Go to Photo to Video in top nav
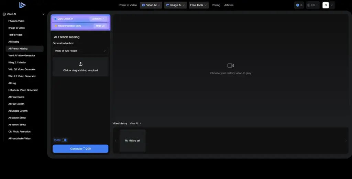This screenshot has width=352, height=179. (x=128, y=5)
